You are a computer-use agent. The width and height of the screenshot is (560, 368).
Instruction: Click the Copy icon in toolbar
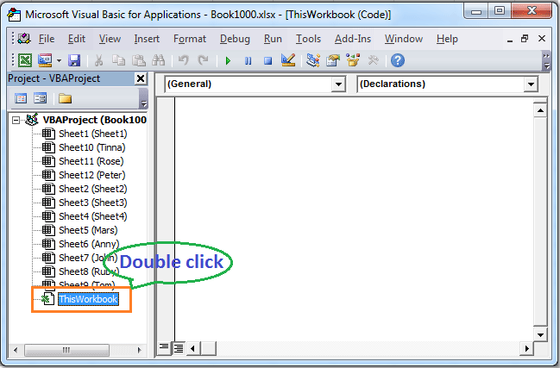(x=118, y=60)
